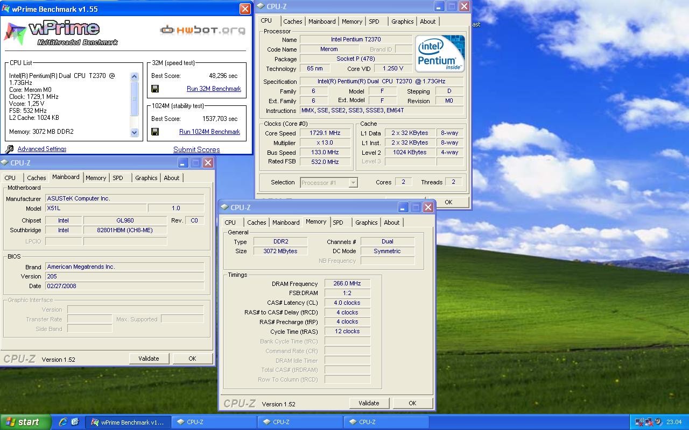Close the wPrime Benchmark window
The width and height of the screenshot is (689, 430).
coord(245,9)
